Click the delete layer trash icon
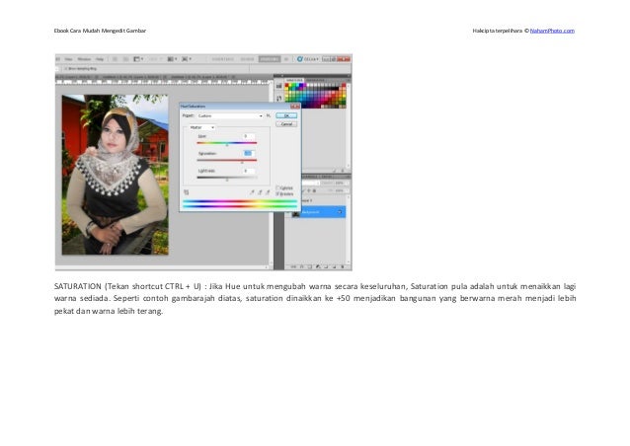 343,266
